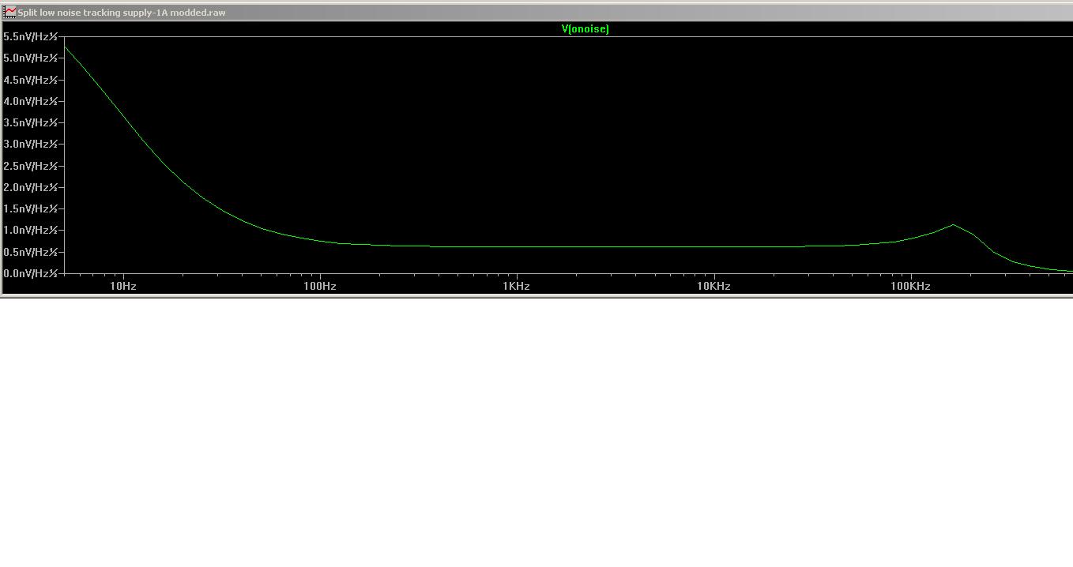Click the 2.5nV/Hz½ y-axis label
The image size is (1073, 567).
(x=31, y=166)
